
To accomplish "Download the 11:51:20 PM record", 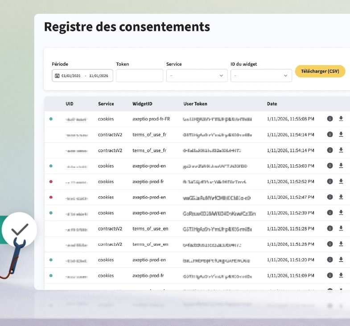I will click(x=341, y=259).
